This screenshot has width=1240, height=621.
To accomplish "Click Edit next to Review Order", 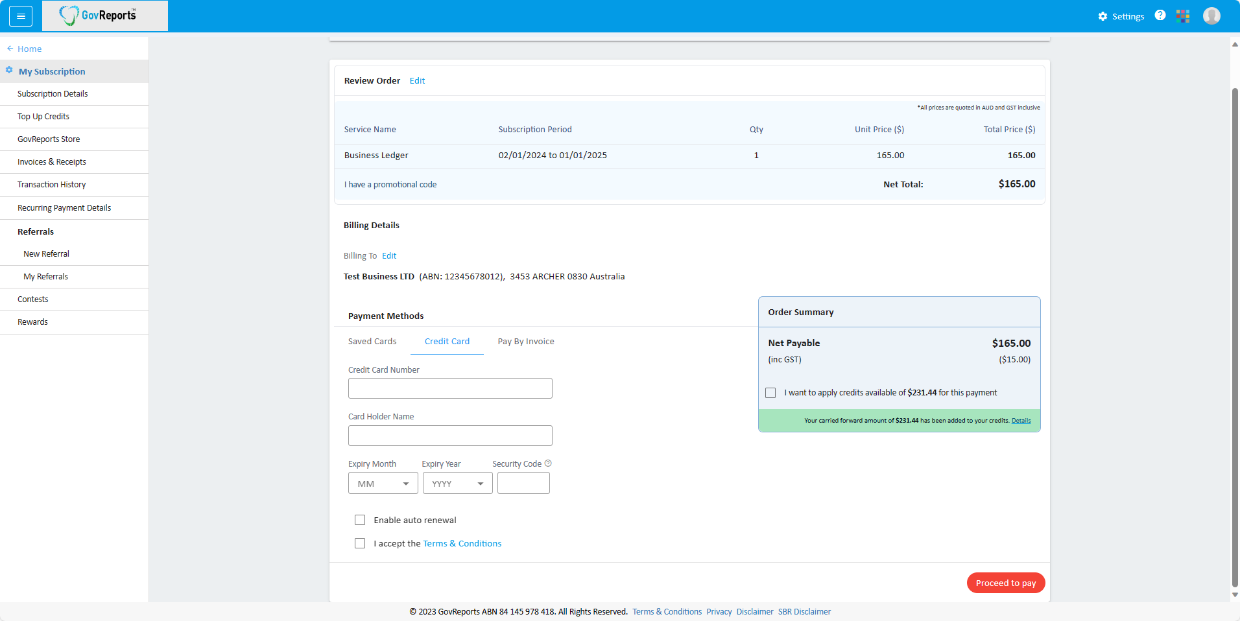I will coord(417,81).
